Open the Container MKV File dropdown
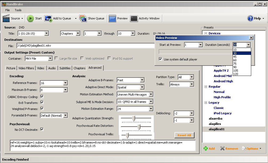268x163 pixels. click(50, 59)
